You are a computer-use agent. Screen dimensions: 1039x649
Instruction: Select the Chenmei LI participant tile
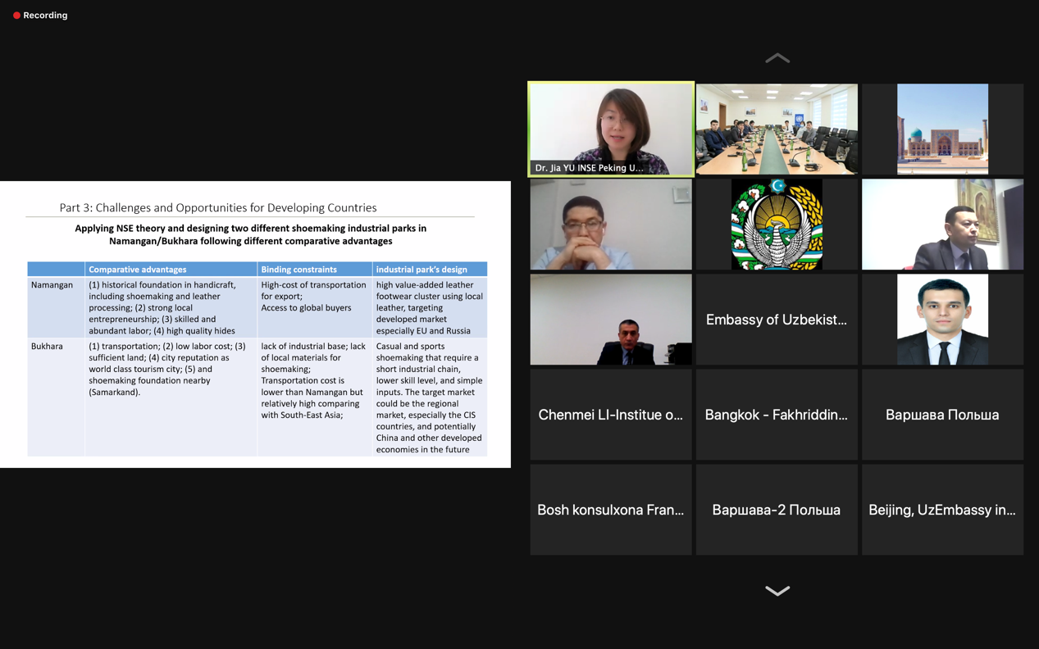[x=611, y=415]
